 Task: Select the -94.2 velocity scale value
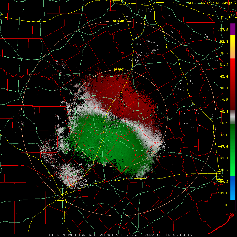[223, 182]
